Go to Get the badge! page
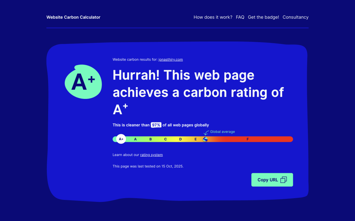This screenshot has height=221, width=355. (263, 17)
